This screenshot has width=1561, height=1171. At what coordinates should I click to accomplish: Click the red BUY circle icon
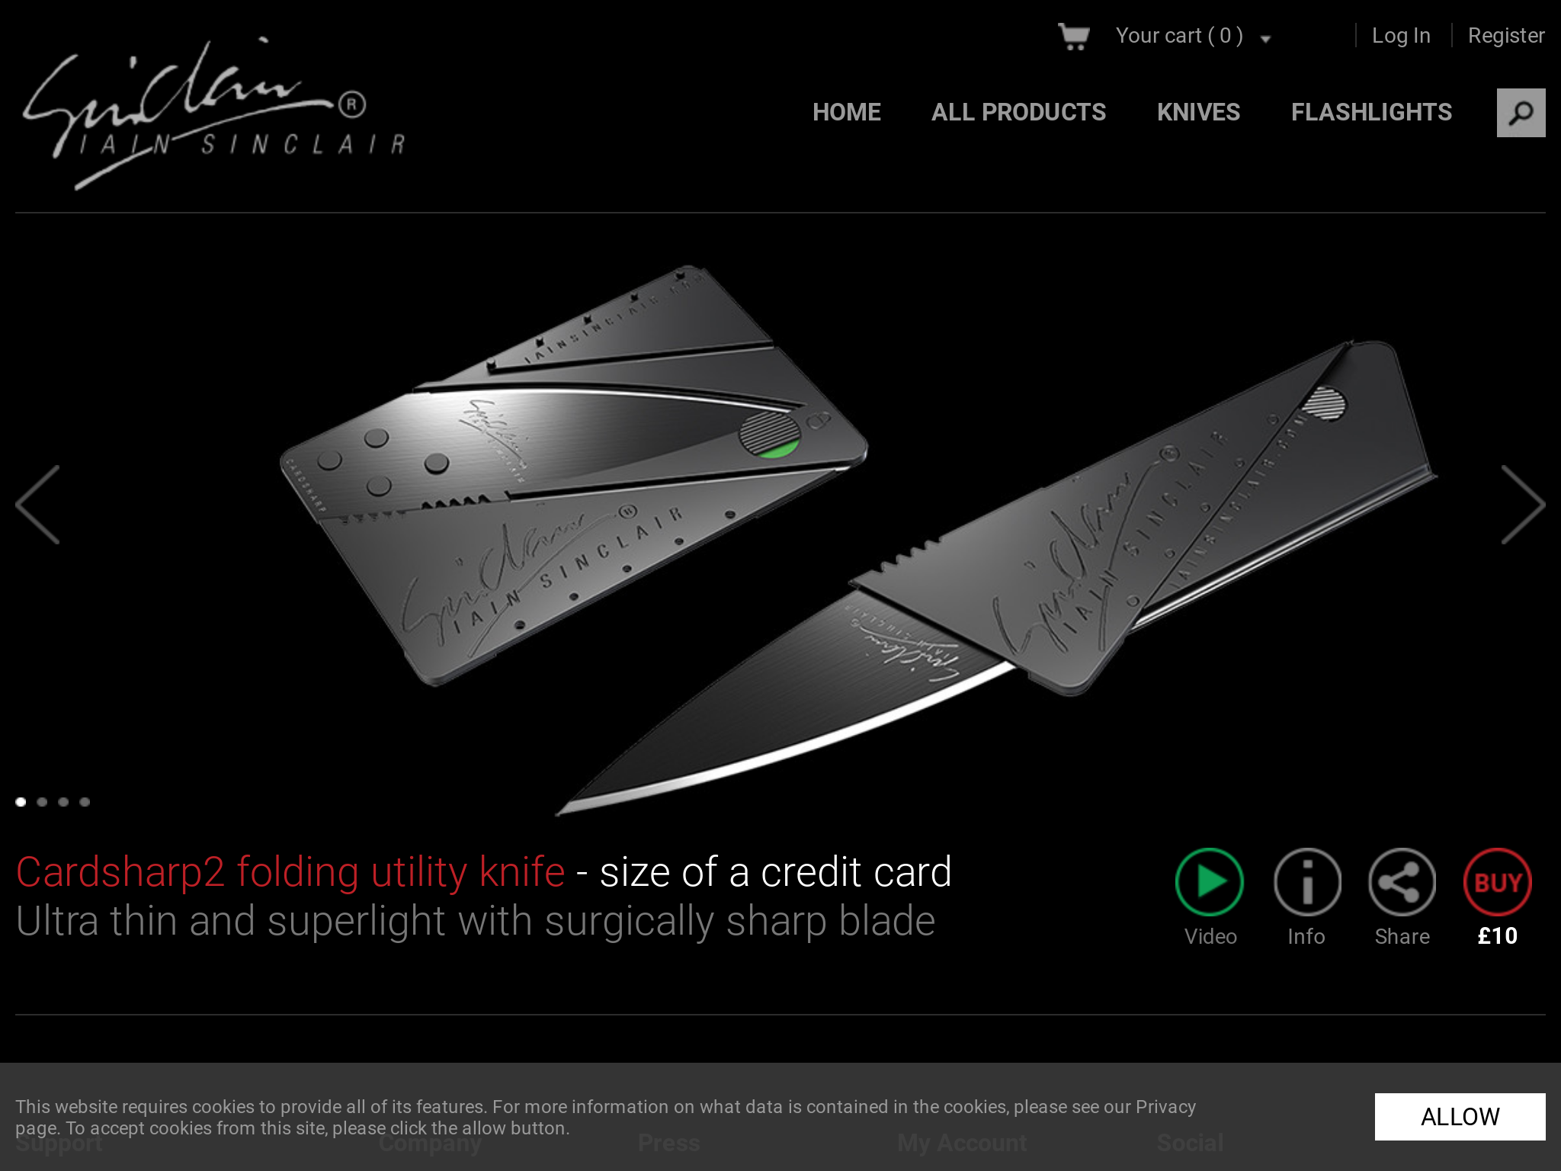(1497, 882)
